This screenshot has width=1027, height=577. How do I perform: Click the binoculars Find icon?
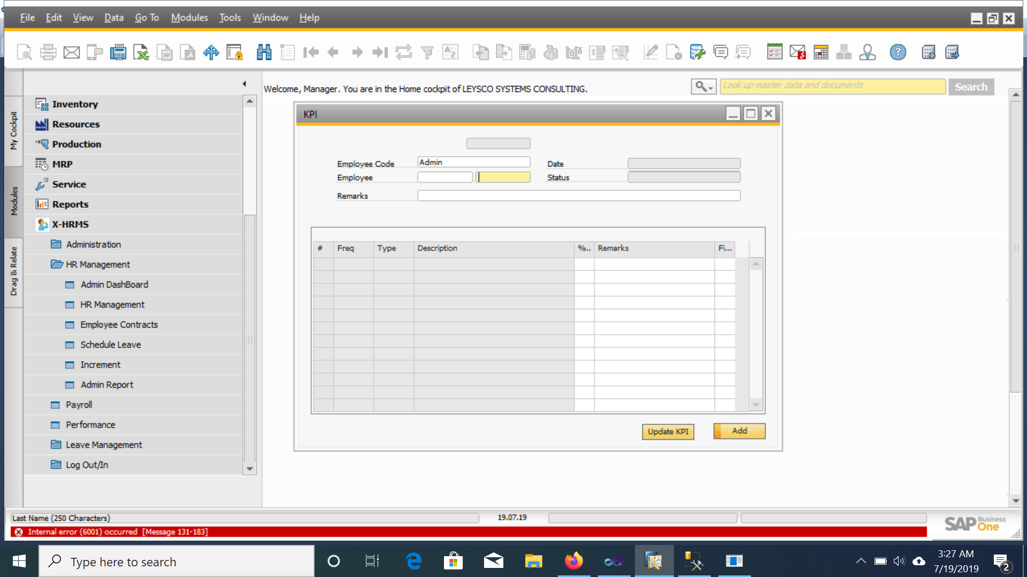pyautogui.click(x=264, y=52)
